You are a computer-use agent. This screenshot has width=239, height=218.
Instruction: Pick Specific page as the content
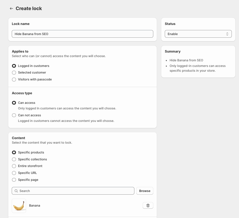[x=14, y=180]
